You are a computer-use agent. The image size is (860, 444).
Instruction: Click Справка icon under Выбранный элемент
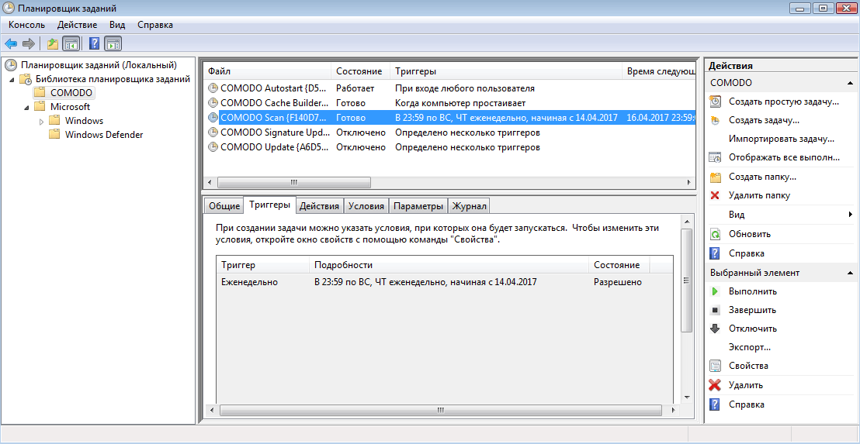(715, 404)
